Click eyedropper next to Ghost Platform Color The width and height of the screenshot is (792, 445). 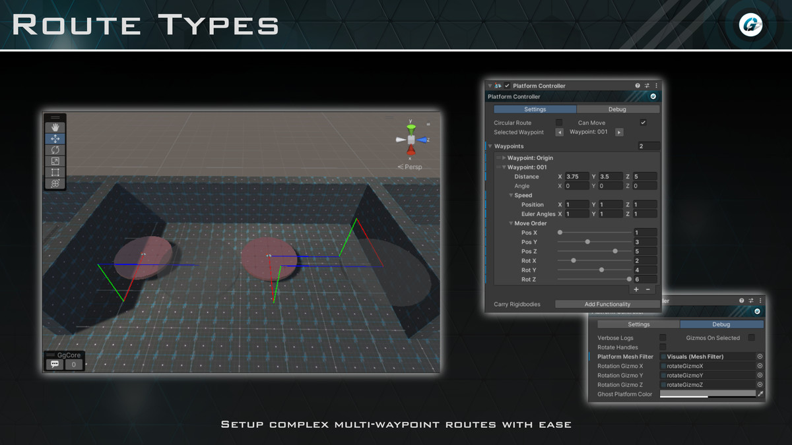coord(760,394)
